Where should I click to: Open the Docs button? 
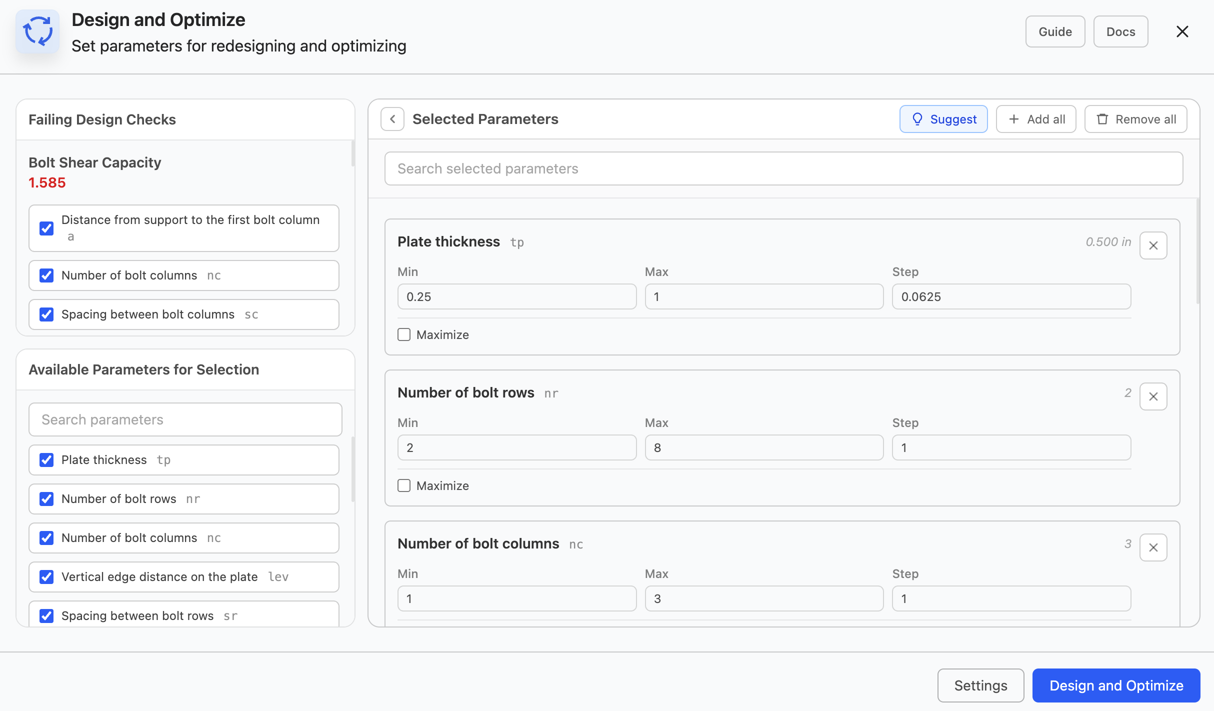(1121, 31)
